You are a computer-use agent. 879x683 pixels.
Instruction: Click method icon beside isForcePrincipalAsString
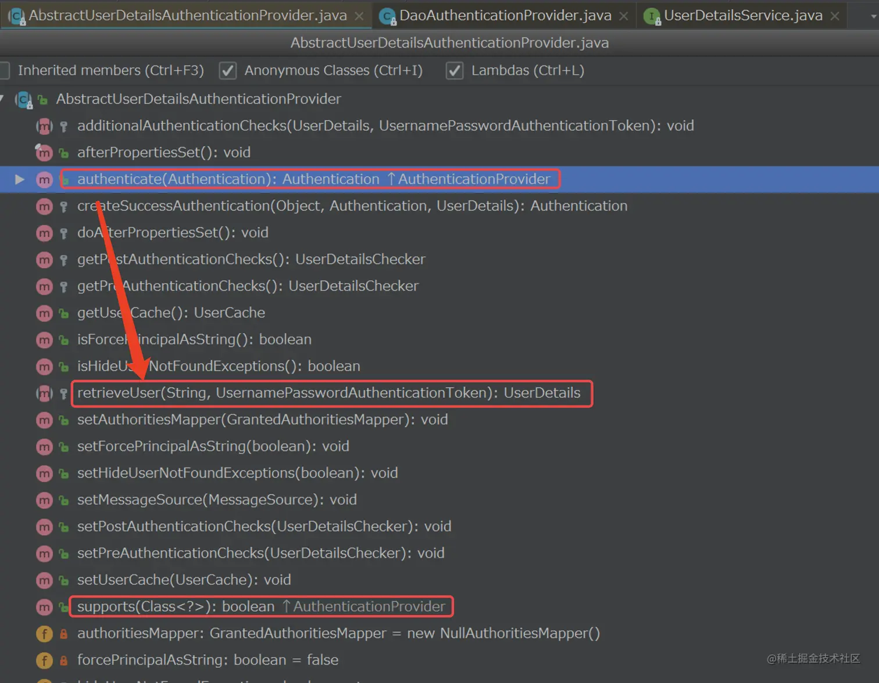(x=44, y=340)
